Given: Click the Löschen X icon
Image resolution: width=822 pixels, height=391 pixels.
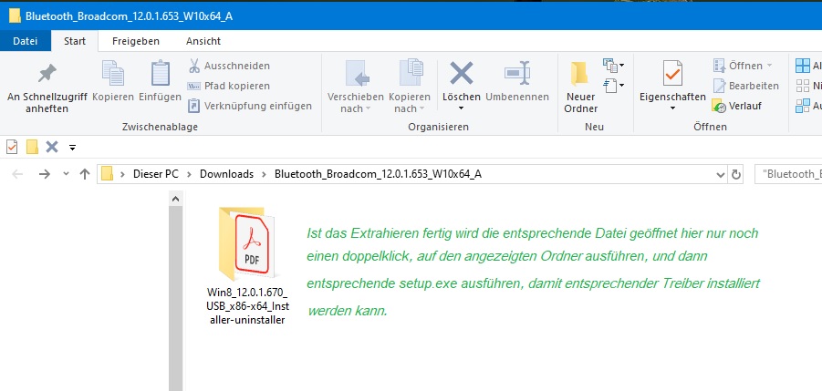Looking at the screenshot, I should click(x=462, y=74).
